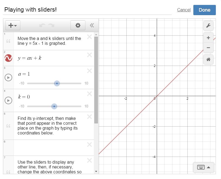Open the expression list gear settings
This screenshot has width=221, height=179.
[78, 25]
